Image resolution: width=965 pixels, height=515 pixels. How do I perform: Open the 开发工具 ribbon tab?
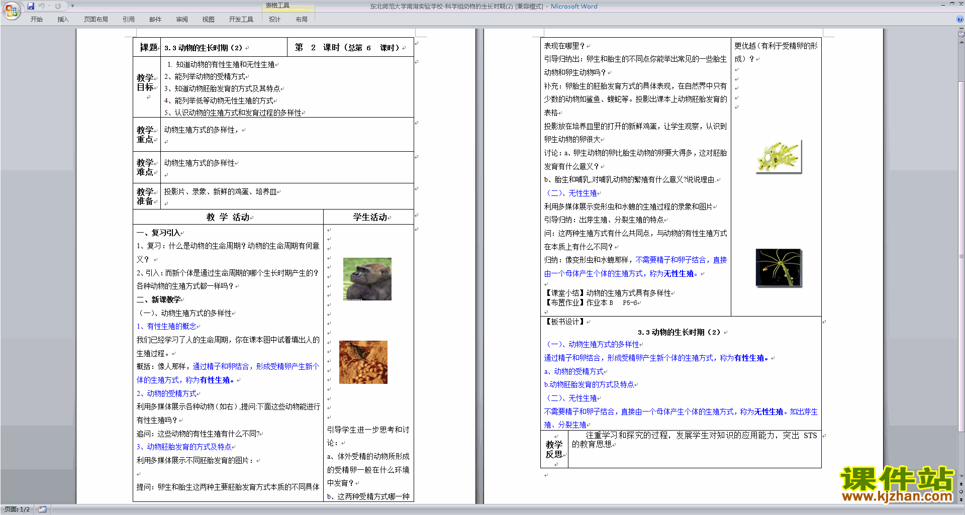click(x=241, y=20)
